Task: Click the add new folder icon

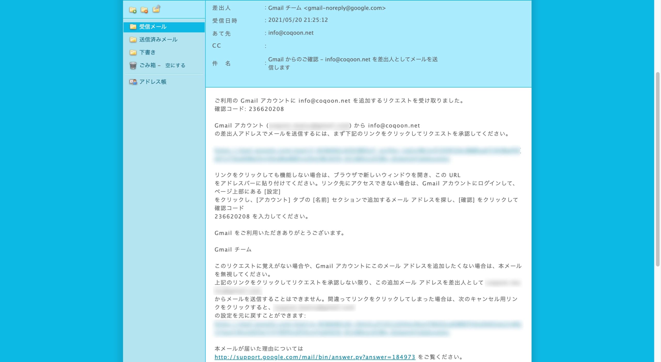Action: (x=133, y=10)
